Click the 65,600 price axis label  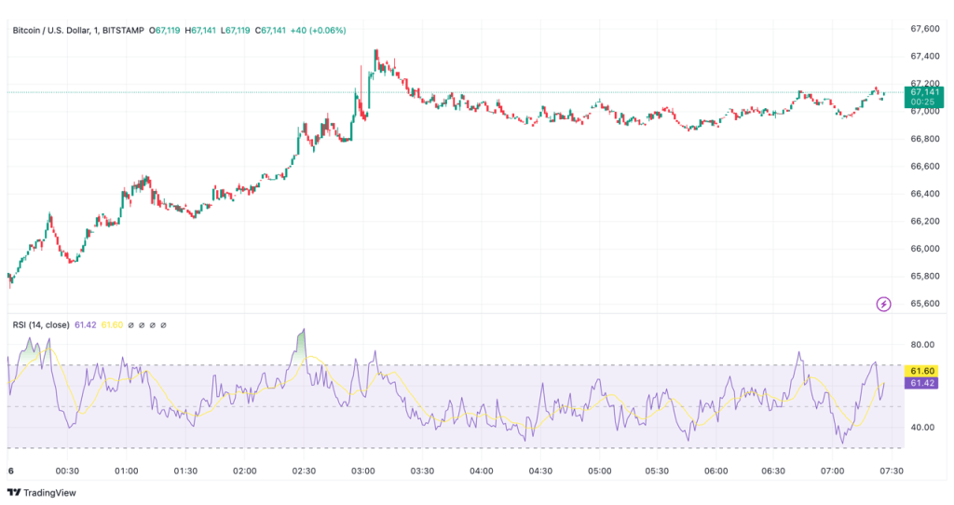point(925,303)
